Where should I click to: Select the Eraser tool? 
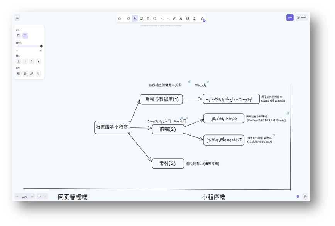click(194, 18)
